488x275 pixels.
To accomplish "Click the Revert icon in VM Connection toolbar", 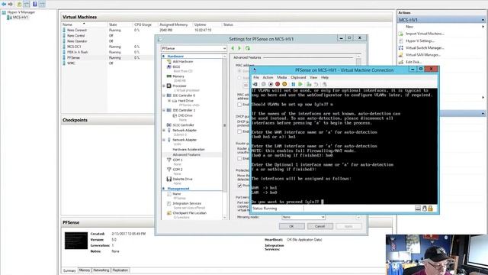I will (316, 84).
